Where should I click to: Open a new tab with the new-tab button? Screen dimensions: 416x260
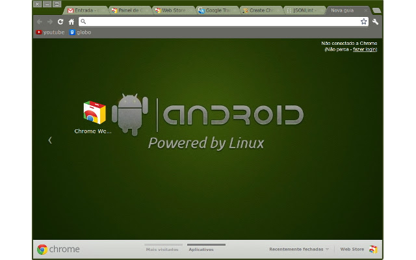[x=376, y=10]
